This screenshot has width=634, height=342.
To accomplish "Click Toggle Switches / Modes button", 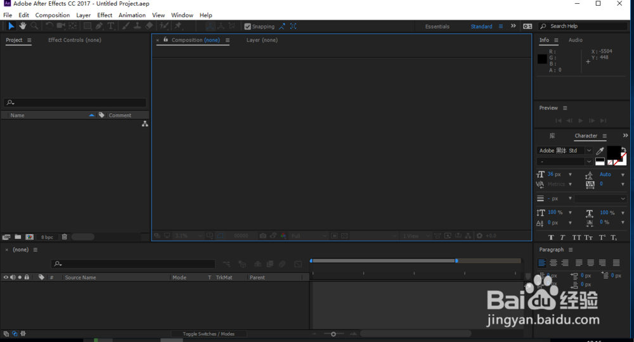I will (x=208, y=334).
